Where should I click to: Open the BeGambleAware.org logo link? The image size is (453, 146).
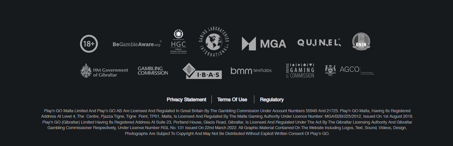point(137,44)
